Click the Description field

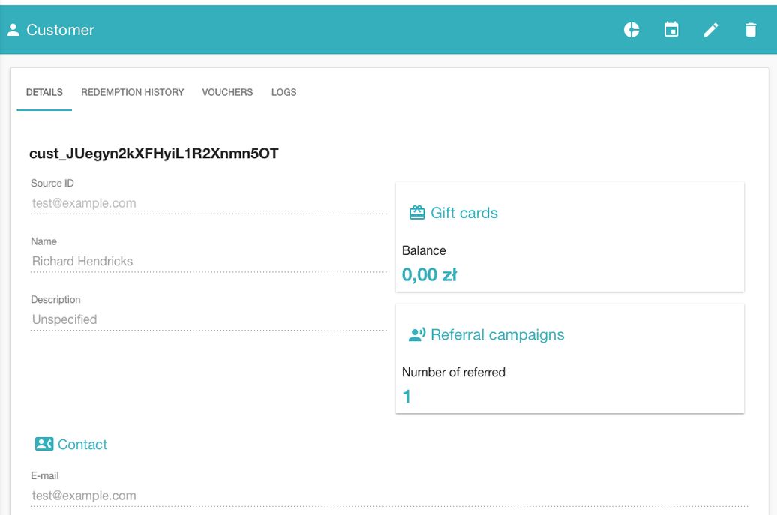[x=208, y=319]
